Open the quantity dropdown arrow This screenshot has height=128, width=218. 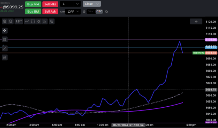tap(77, 4)
